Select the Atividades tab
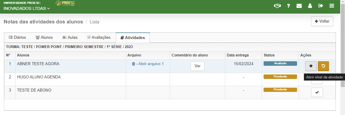Screen dimensions: 345x115 133,38
